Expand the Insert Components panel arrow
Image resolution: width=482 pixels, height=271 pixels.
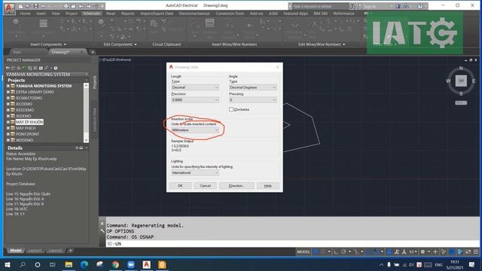[x=65, y=44]
